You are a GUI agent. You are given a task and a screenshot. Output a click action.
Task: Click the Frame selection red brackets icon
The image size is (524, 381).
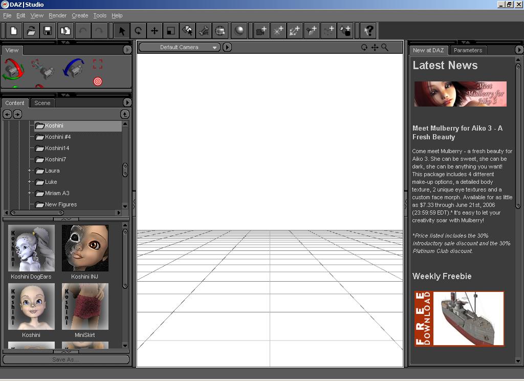point(98,64)
